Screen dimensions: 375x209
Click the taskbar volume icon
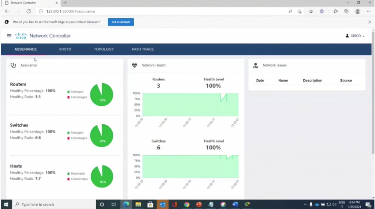334,205
